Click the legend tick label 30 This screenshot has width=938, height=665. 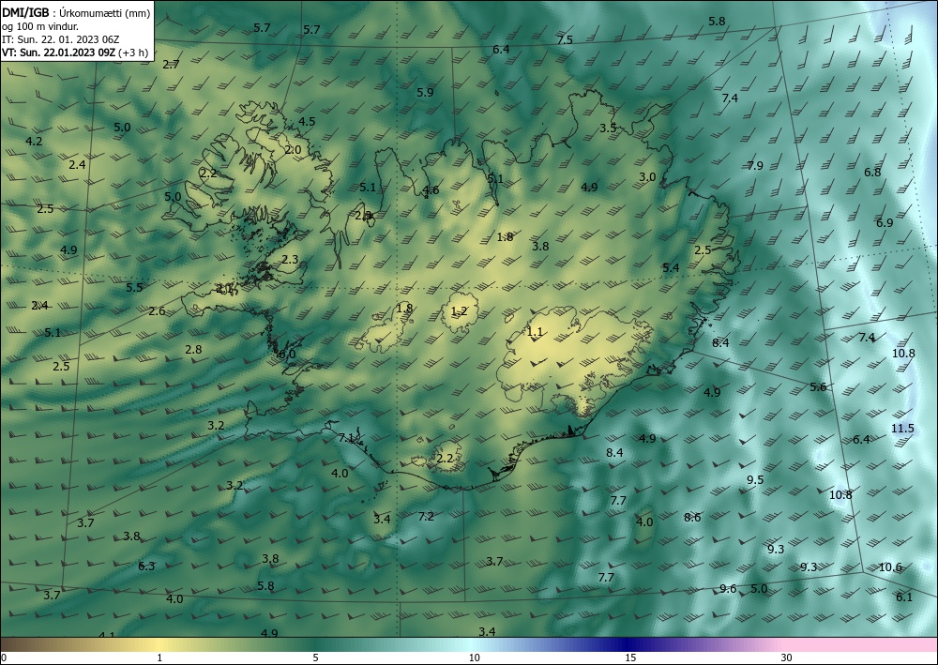787,658
